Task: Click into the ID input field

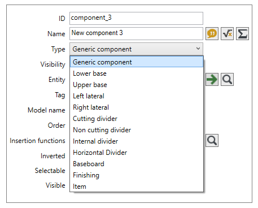Action: 136,18
